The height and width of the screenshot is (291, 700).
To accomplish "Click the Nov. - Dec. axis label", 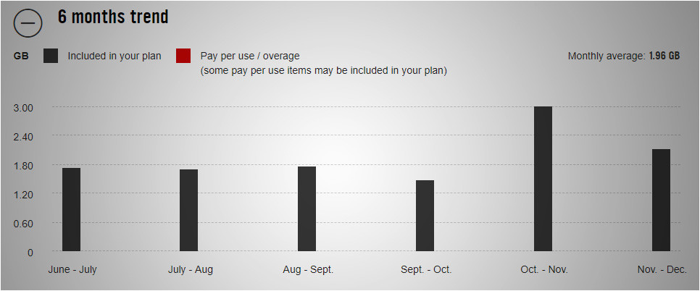I will pyautogui.click(x=662, y=269).
